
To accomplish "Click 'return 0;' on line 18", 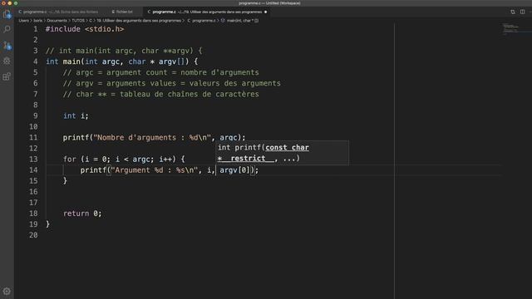I will point(82,213).
